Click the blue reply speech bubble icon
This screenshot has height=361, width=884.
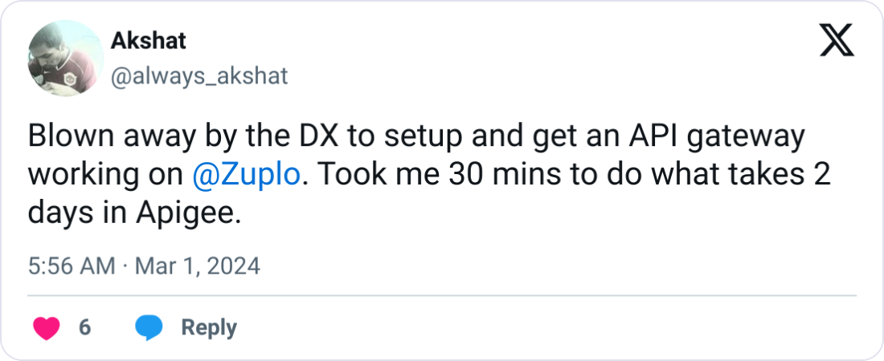149,327
